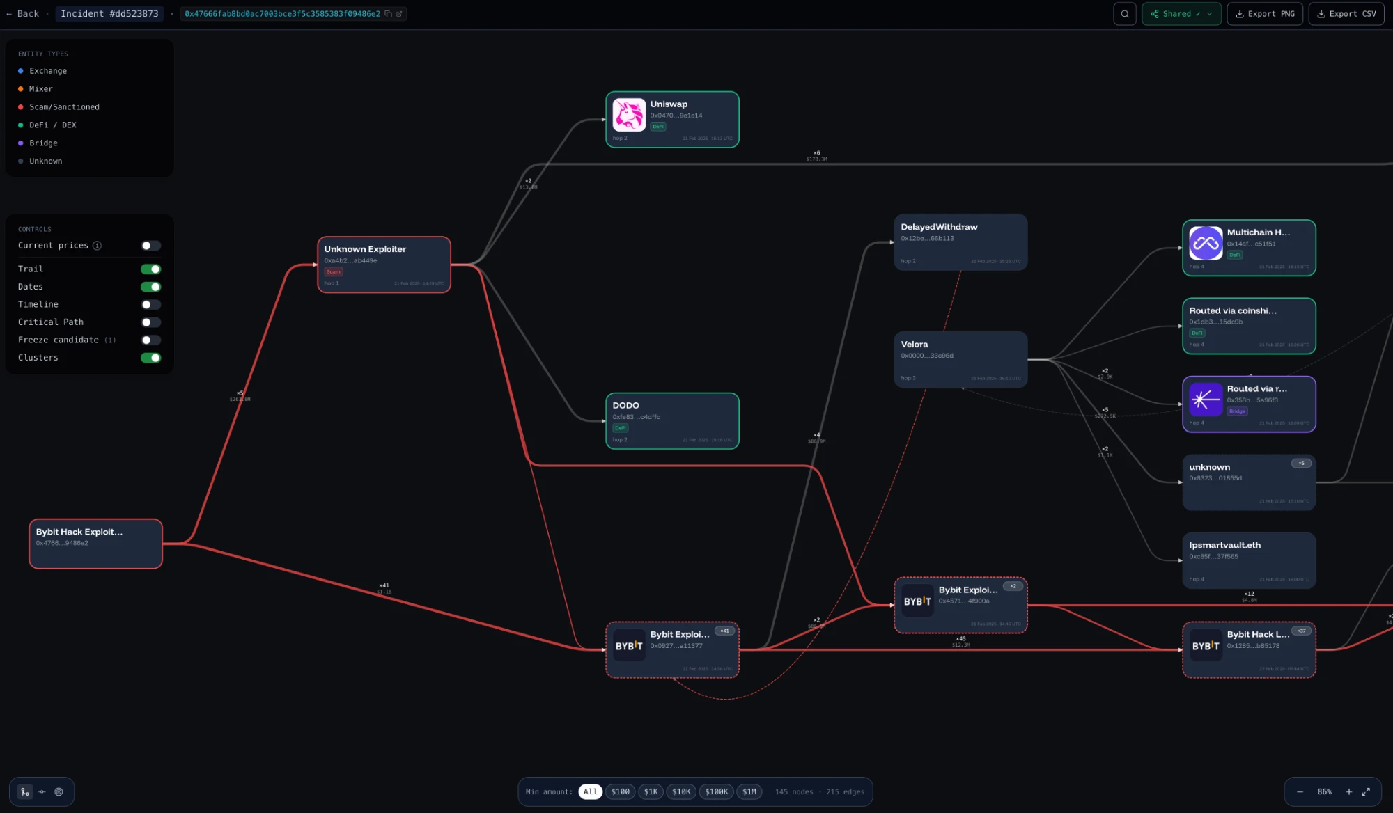Click the Unknown legend label

46,161
